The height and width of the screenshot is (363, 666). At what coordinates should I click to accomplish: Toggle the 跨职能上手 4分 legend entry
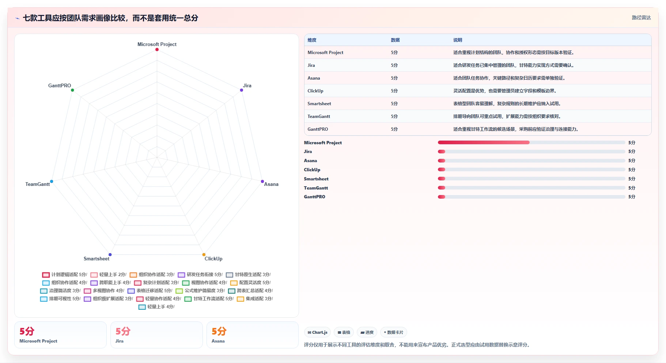coord(110,283)
